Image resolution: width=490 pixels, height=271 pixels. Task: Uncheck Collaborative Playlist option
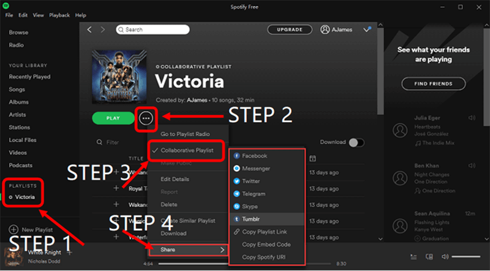(186, 150)
